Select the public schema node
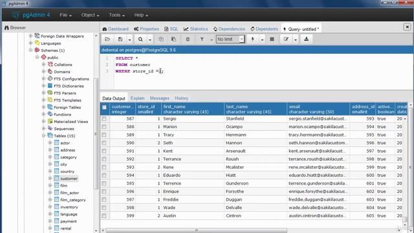 (52, 58)
